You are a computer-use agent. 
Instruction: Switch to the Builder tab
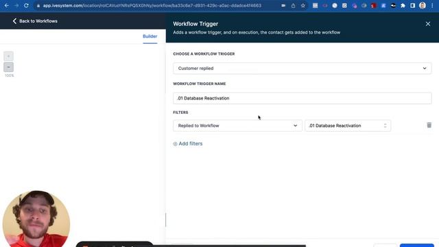(150, 36)
